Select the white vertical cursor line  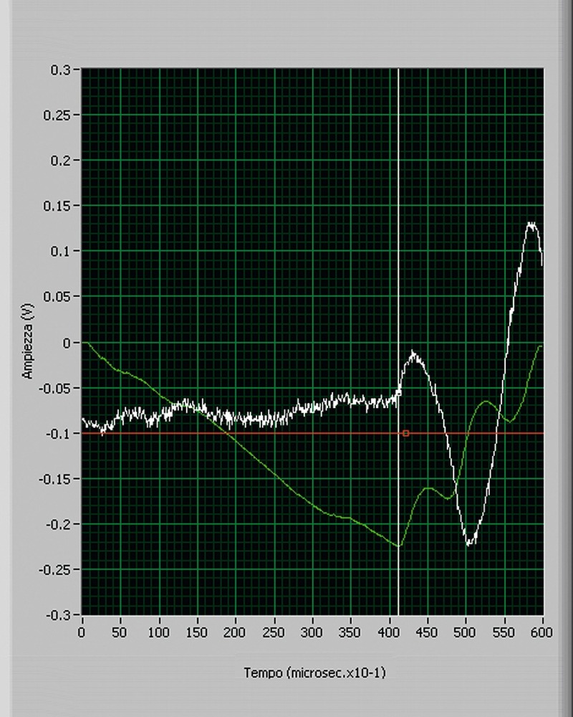[398, 341]
